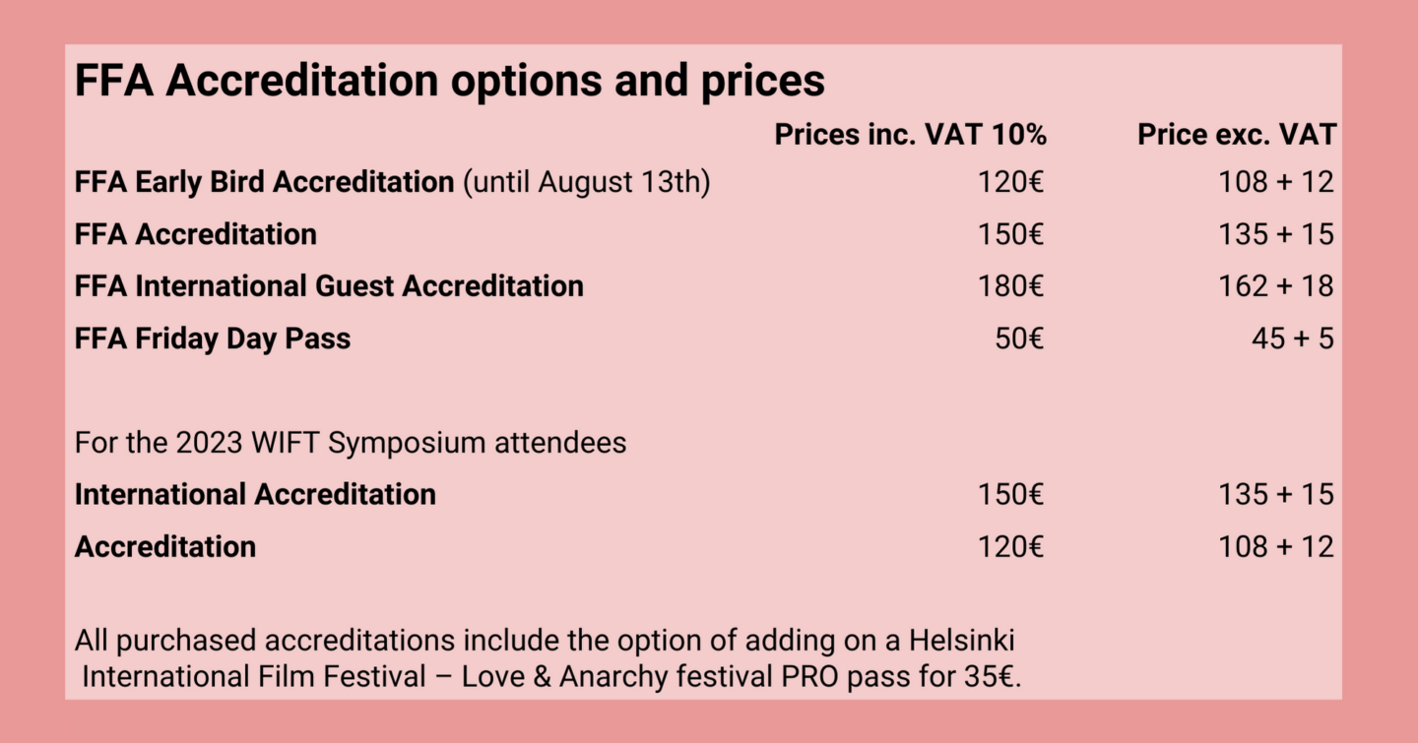Select the Price exc. VAT column header

[x=1237, y=135]
